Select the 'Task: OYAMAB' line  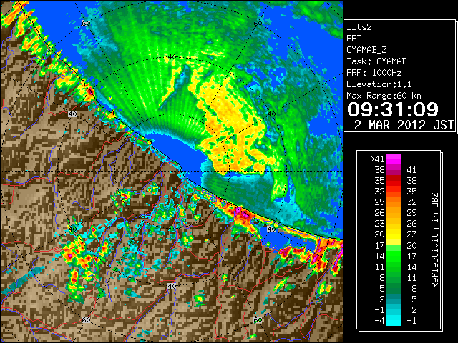(x=376, y=61)
